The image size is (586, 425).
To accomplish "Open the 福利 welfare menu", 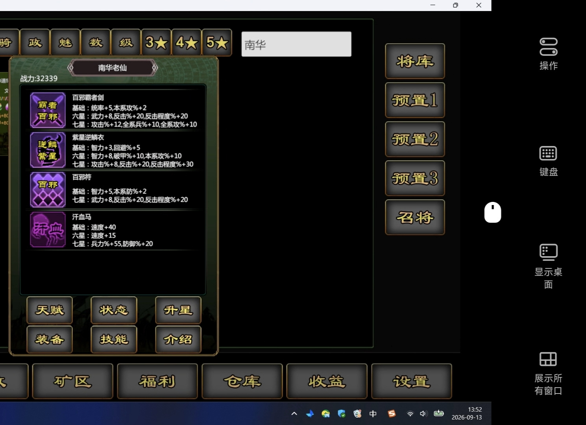I will click(x=157, y=381).
